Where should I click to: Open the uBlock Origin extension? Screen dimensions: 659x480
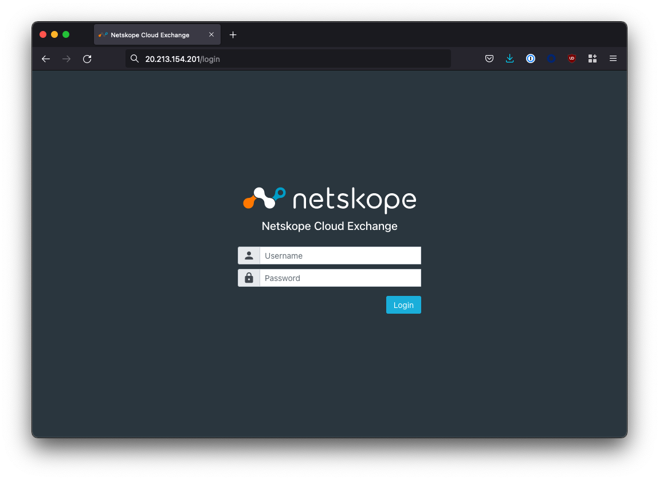[572, 58]
